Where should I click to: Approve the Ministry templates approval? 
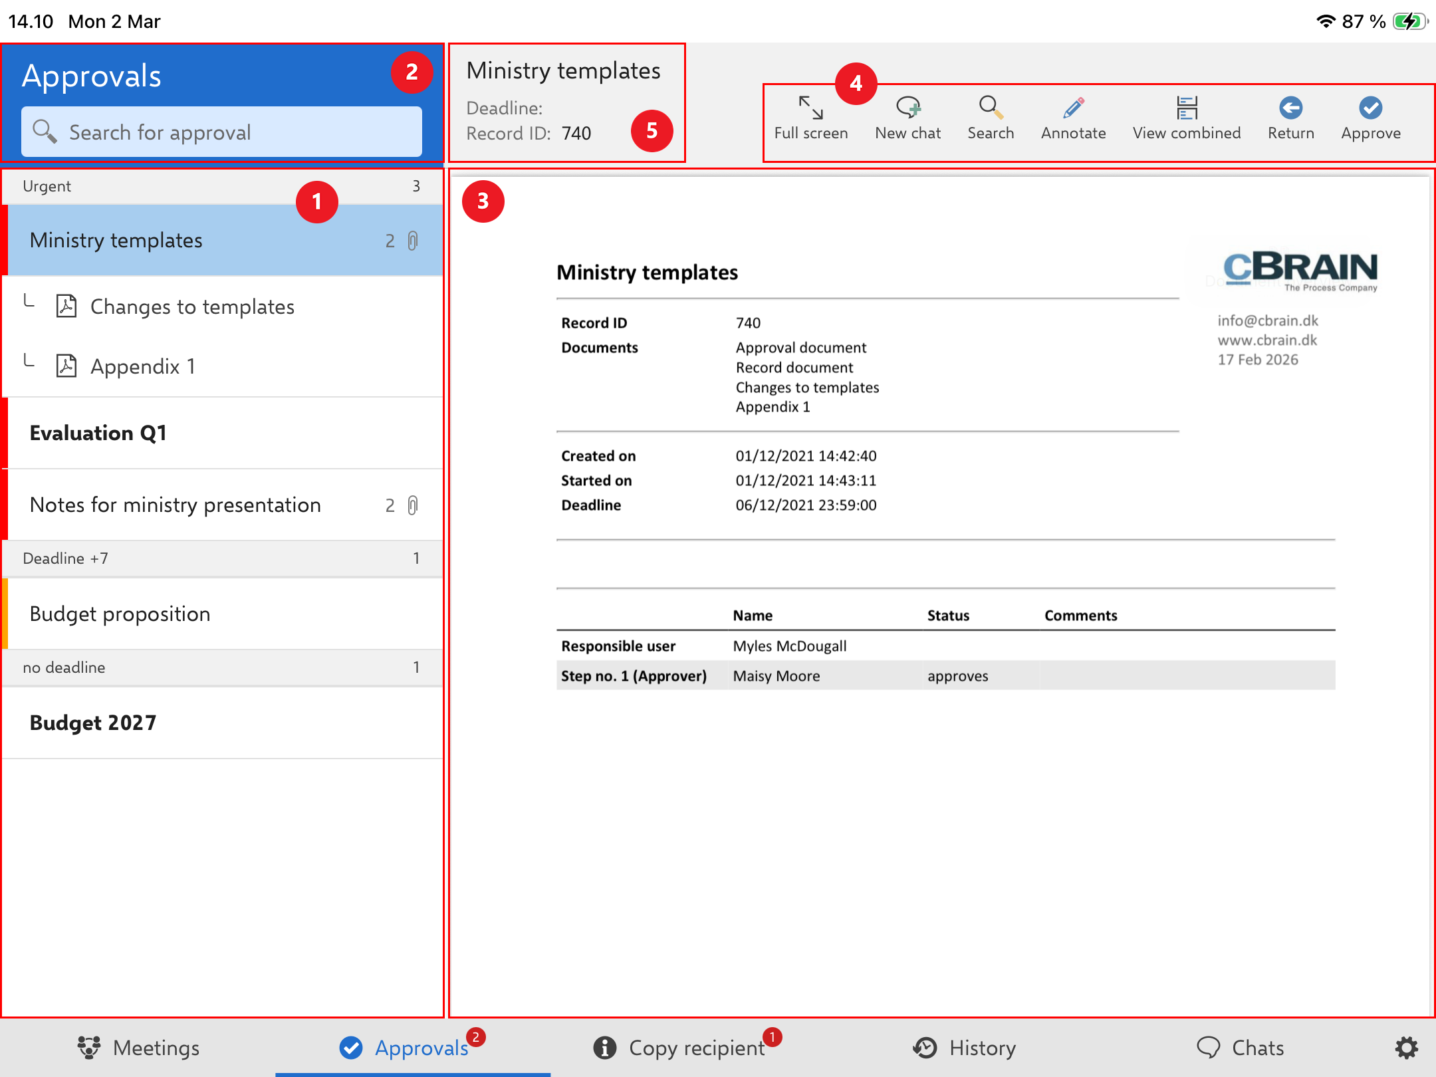click(x=1371, y=118)
